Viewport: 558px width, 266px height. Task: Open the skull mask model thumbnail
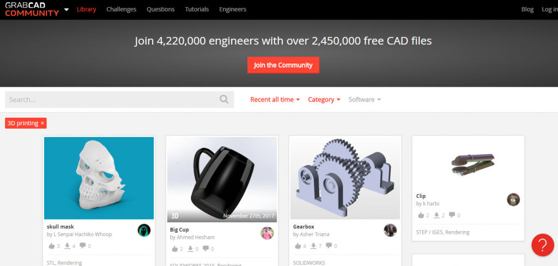99,178
